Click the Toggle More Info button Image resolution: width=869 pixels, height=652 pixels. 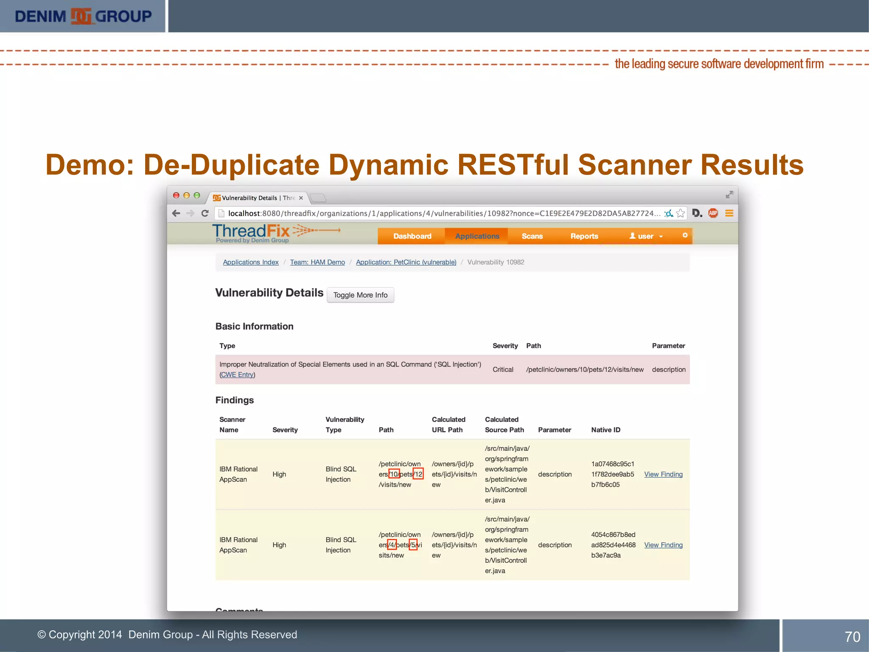coord(360,295)
